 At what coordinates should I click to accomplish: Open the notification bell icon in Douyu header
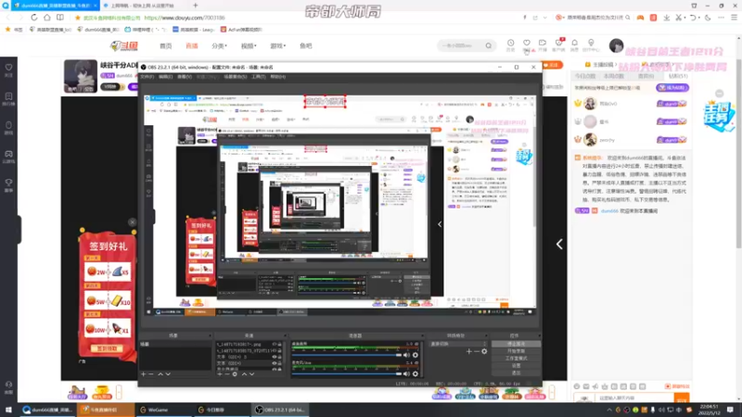[x=574, y=43]
